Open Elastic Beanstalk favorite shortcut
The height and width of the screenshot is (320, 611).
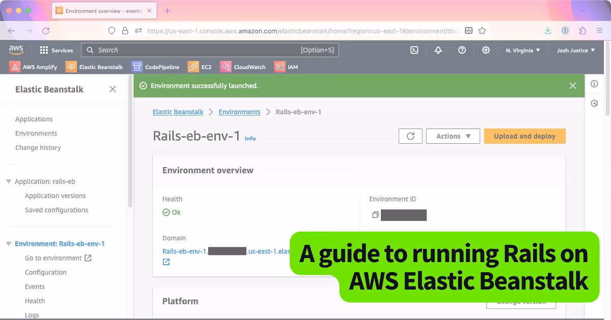click(94, 67)
